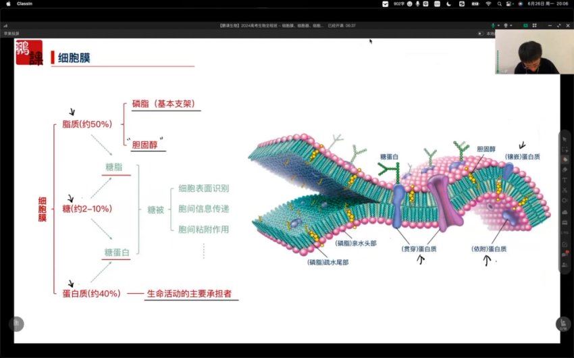Click the (贯穿)蛋白质 label
This screenshot has height=358, width=574.
click(x=419, y=249)
